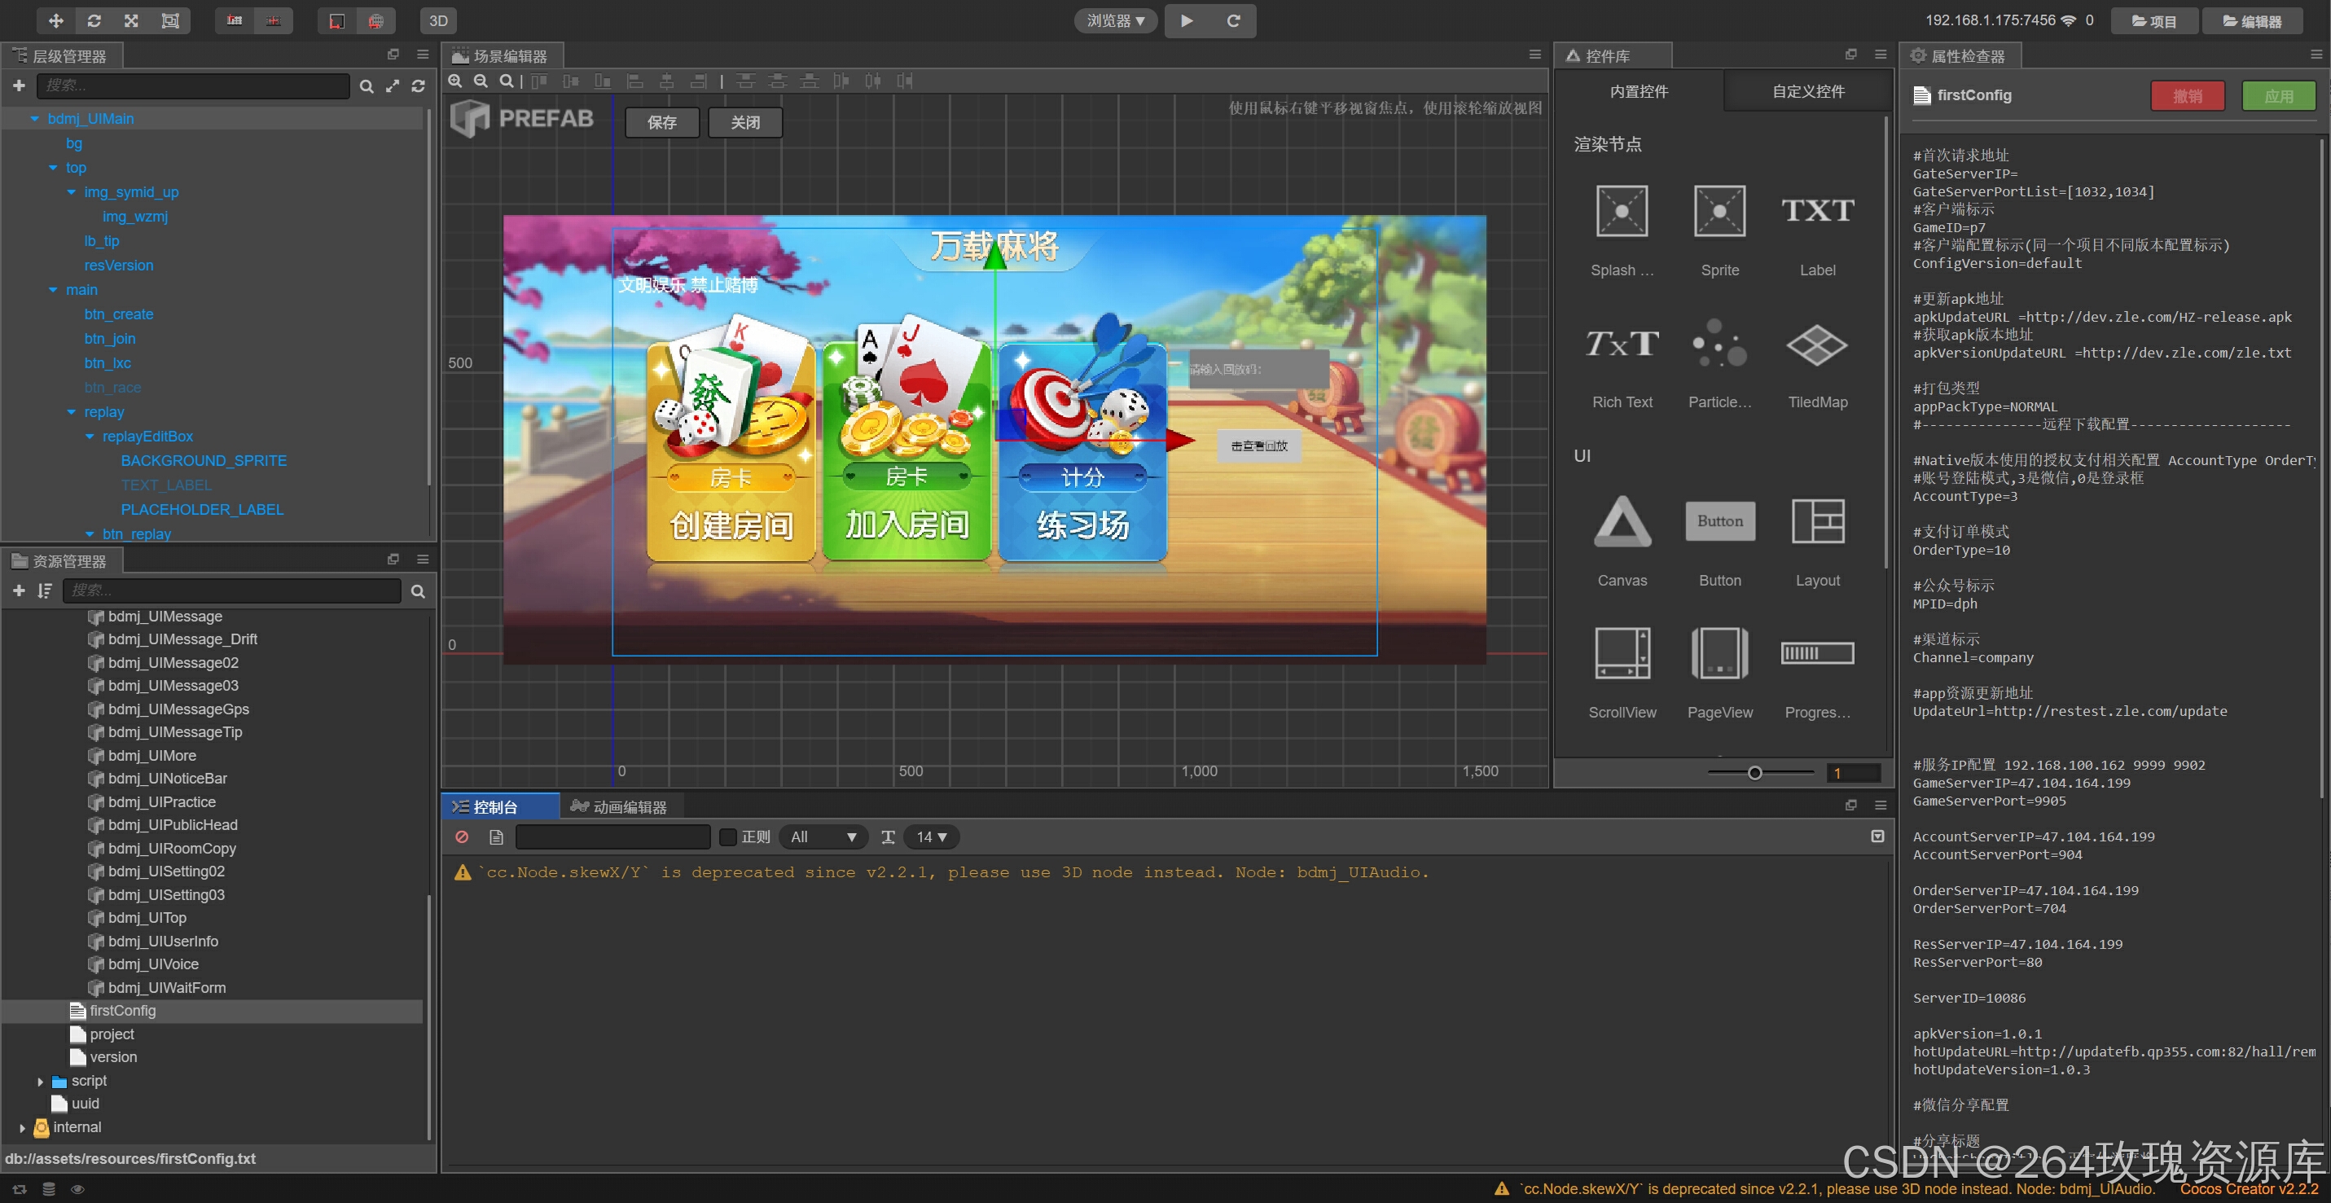Screen dimensions: 2331x1203
Task: Clear the console log
Action: click(462, 837)
